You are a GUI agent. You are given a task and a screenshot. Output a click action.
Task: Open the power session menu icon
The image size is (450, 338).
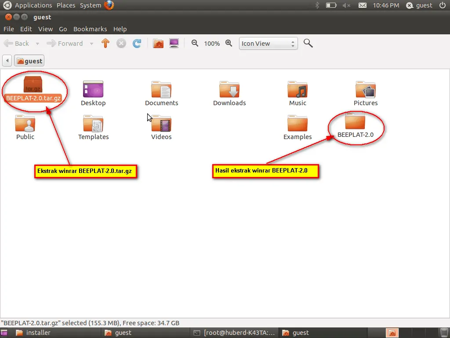[443, 5]
